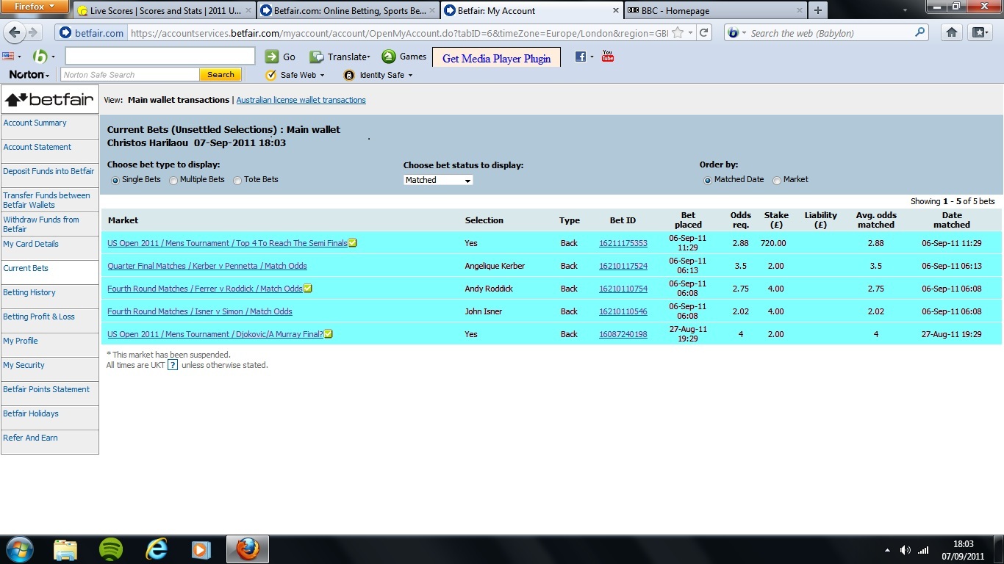
Task: Click the search magnifier in Babylon search box
Action: pyautogui.click(x=919, y=33)
